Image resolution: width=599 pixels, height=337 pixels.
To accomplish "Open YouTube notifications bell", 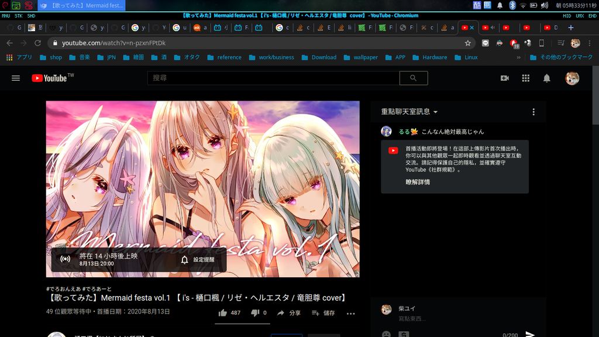I will click(547, 78).
